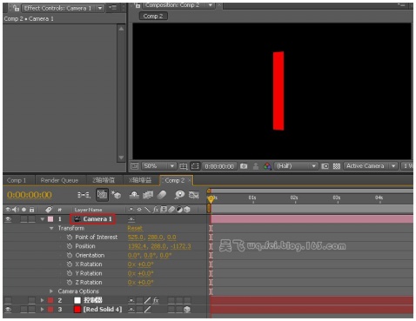Click X Rotation stopwatch icon
The height and width of the screenshot is (321, 416).
(x=70, y=264)
